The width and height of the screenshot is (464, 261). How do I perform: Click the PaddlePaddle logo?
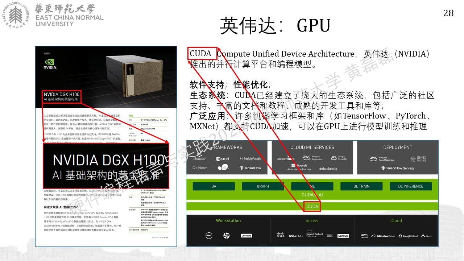pos(250,159)
